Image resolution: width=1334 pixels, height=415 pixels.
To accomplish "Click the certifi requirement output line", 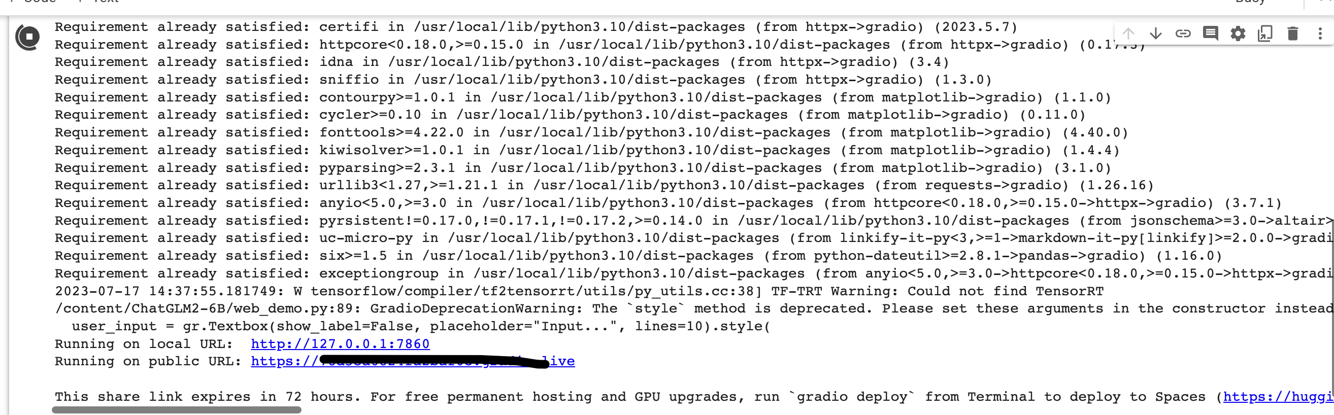I will (x=536, y=27).
